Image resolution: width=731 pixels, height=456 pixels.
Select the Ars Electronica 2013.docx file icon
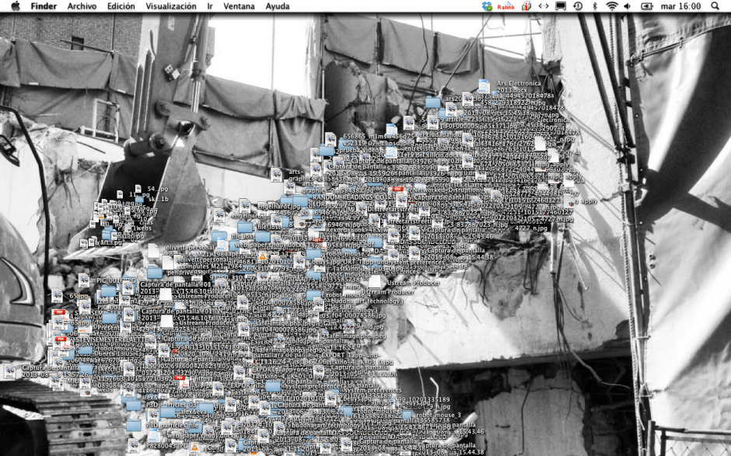[x=484, y=86]
